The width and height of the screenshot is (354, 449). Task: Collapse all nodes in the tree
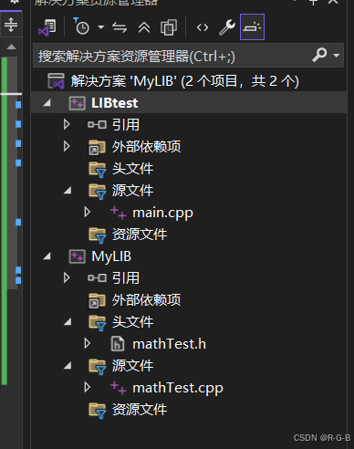(x=144, y=27)
